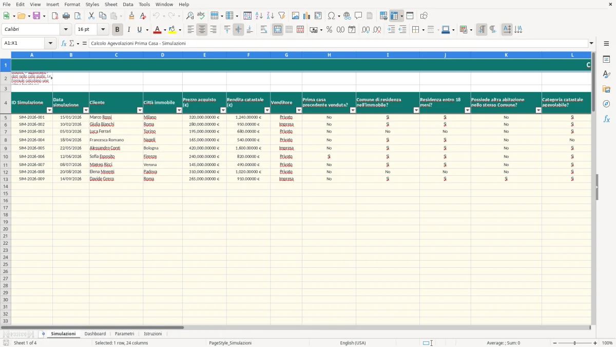Viewport: 616px width, 347px height.
Task: Click Clear Direct Formatting icon
Action: pos(143,16)
